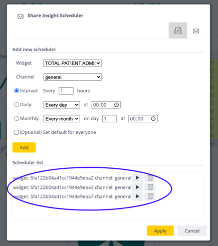Delete scheduler for widget ending eba2
Screen dimensions: 218x246
click(x=150, y=178)
